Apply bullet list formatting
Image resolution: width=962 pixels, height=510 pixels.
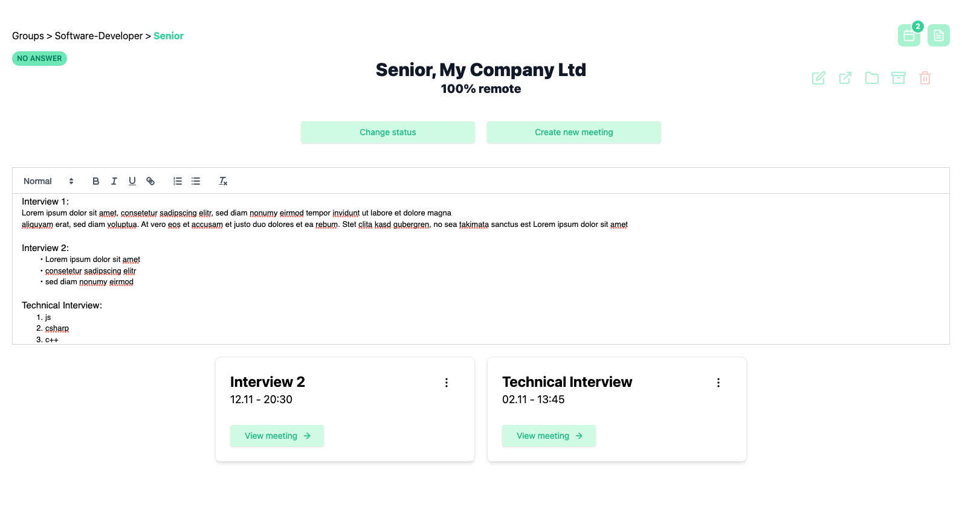(x=196, y=181)
